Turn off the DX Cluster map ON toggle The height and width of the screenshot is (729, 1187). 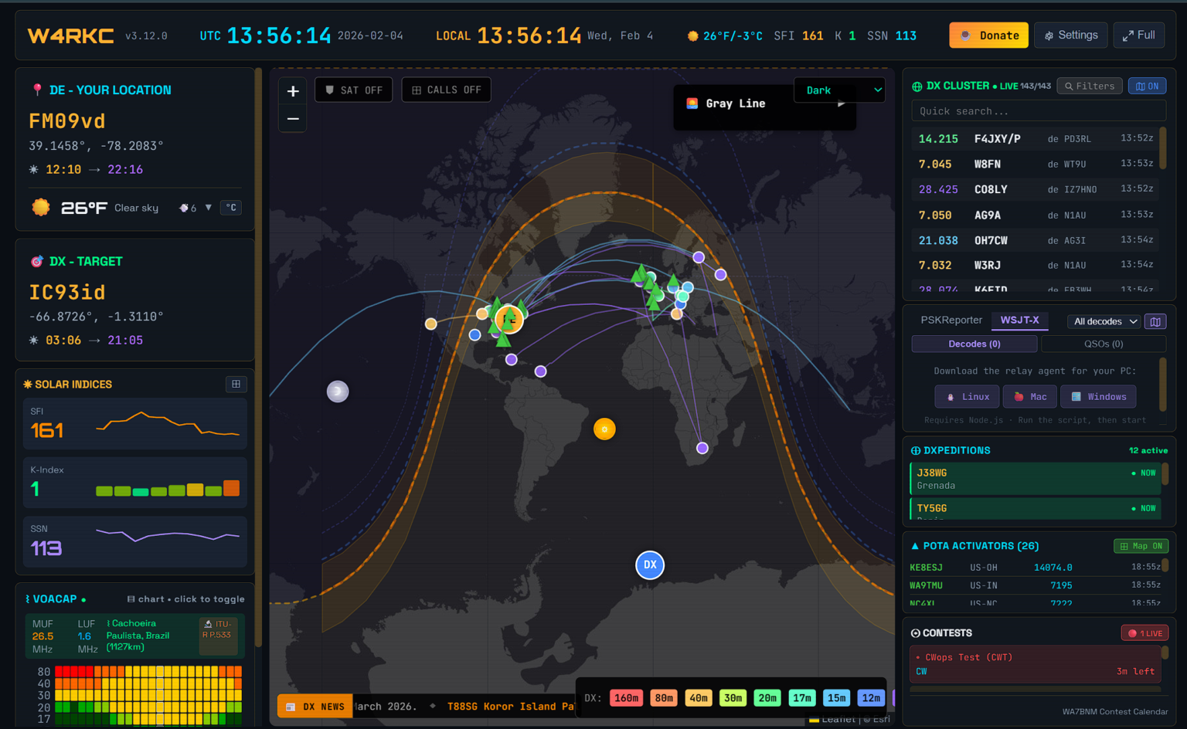click(1147, 86)
